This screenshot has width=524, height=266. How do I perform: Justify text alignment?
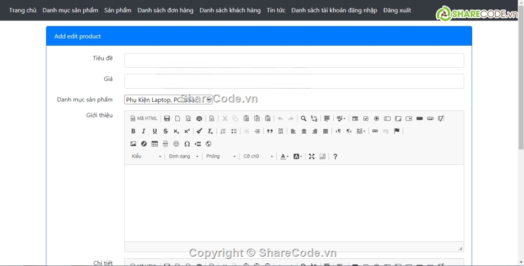coord(325,131)
